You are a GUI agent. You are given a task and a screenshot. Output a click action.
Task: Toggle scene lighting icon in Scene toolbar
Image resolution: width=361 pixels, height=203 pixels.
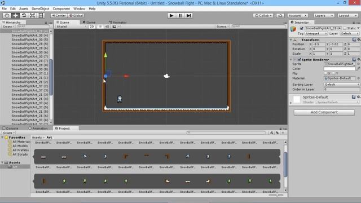[x=100, y=27]
